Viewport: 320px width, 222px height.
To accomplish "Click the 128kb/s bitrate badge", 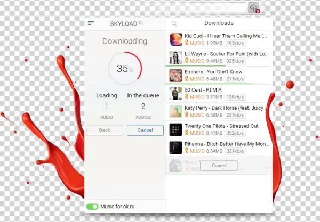I will (x=235, y=97).
